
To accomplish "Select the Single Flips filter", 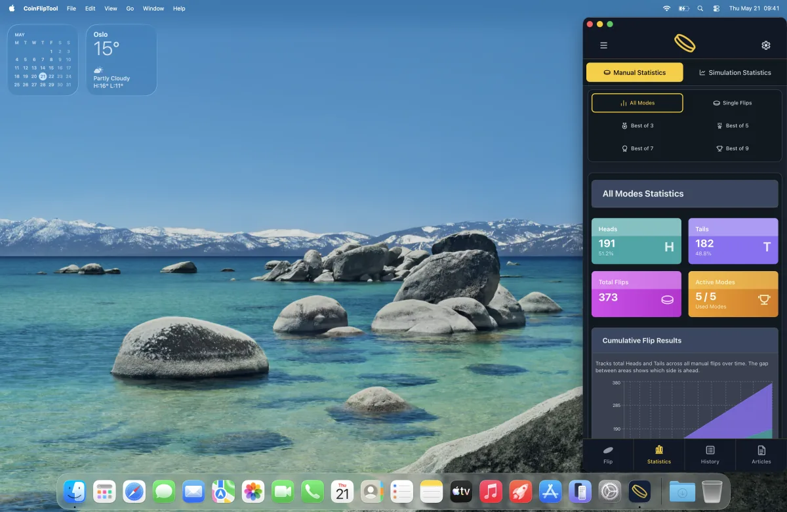I will click(733, 103).
